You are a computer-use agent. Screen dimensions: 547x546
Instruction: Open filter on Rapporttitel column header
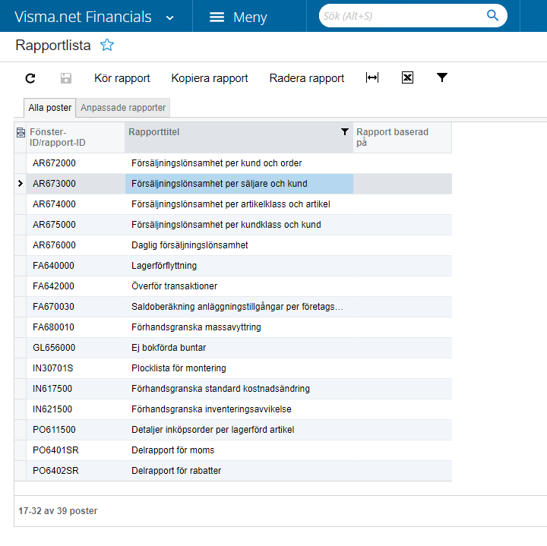(x=345, y=132)
